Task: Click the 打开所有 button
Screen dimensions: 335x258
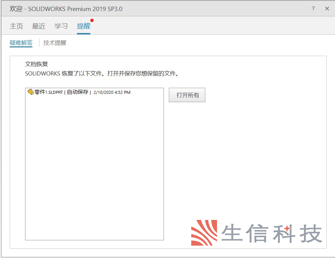Action: [x=187, y=95]
